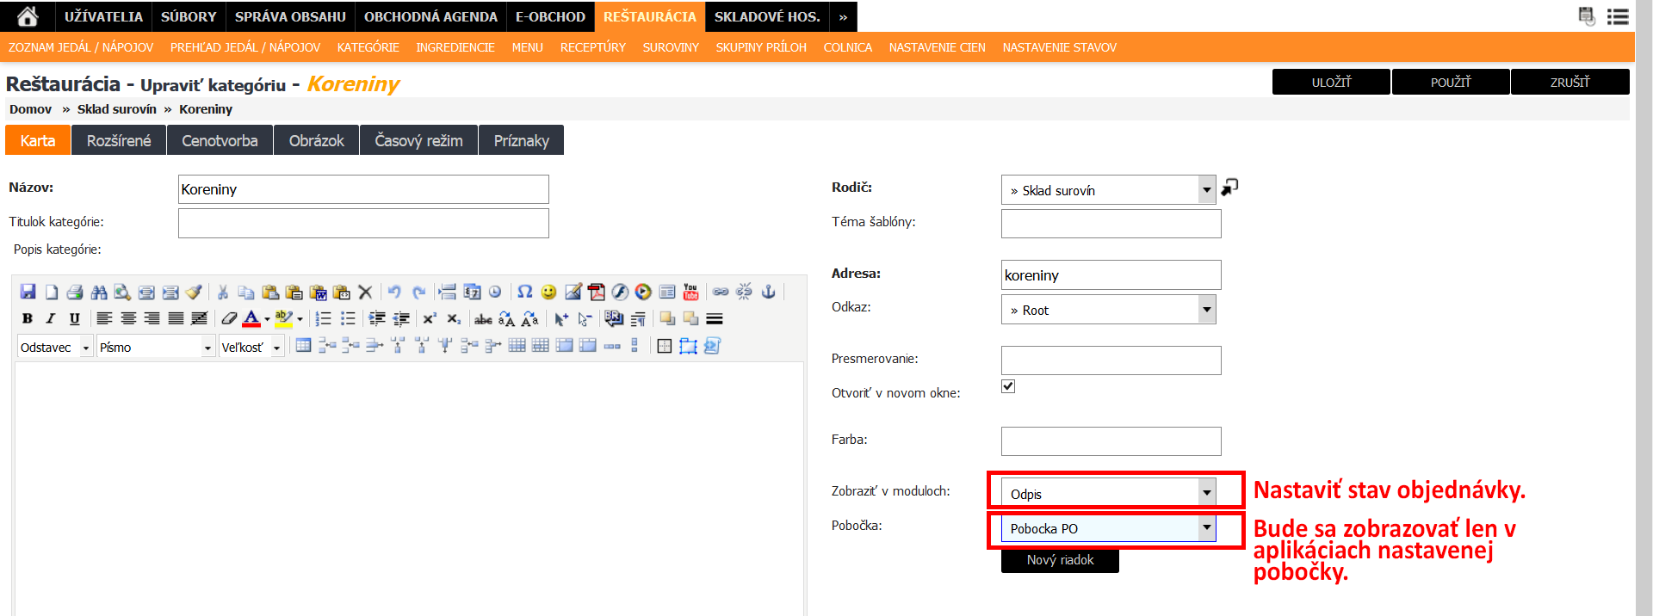Expand the Pobočka dropdown
This screenshot has height=616, width=1653.
(x=1206, y=527)
